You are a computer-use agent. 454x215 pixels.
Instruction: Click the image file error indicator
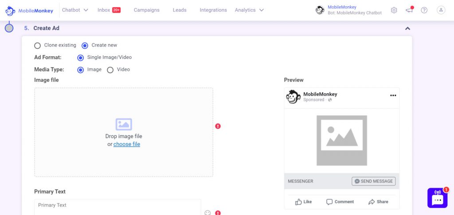coord(218,126)
